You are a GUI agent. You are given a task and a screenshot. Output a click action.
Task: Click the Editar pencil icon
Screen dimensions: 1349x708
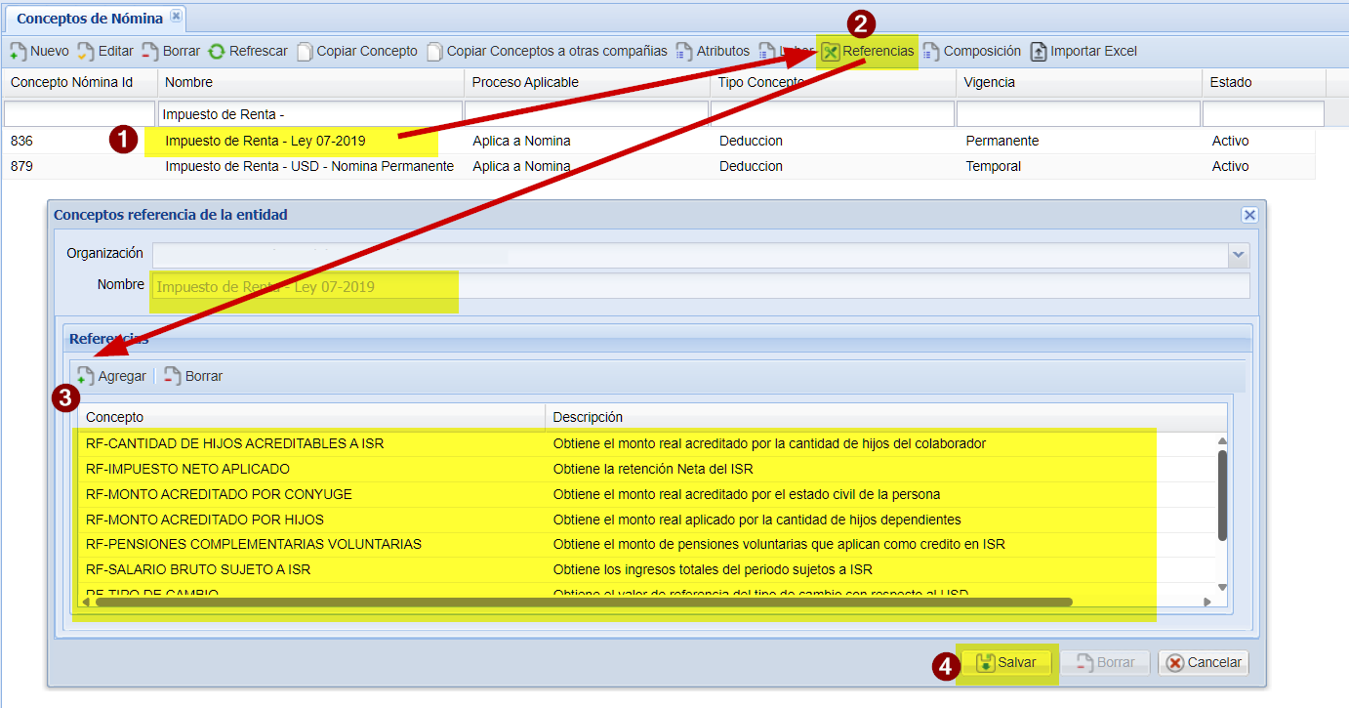pyautogui.click(x=86, y=52)
